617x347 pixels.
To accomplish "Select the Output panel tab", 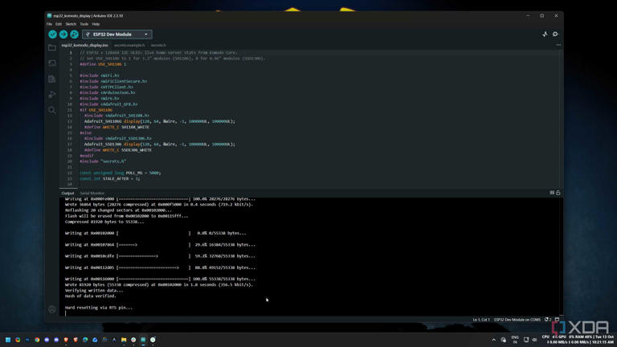I will (67, 193).
